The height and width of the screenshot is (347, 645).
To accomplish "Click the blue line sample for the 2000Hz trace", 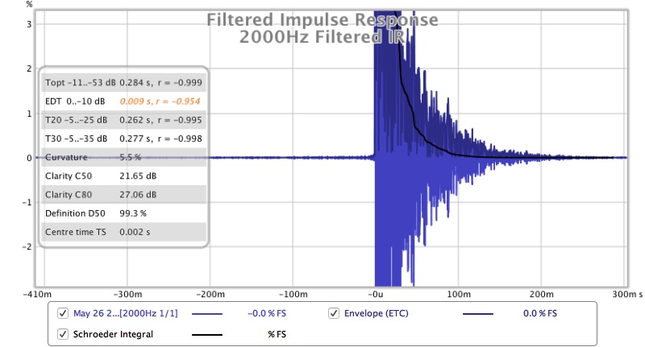I will click(x=207, y=314).
